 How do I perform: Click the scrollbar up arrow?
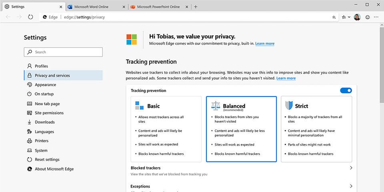click(x=382, y=25)
